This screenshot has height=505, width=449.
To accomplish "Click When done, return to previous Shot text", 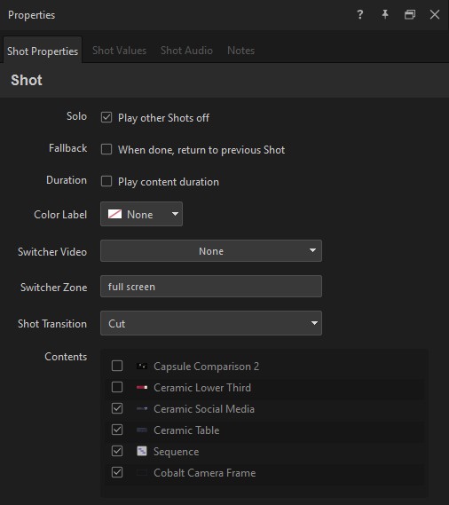I will click(x=201, y=150).
